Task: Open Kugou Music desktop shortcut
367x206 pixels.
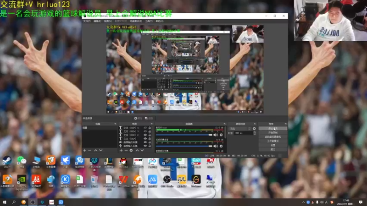Action: pos(65,181)
